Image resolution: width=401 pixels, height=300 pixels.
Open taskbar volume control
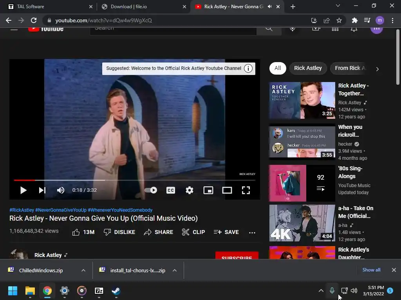point(354,291)
